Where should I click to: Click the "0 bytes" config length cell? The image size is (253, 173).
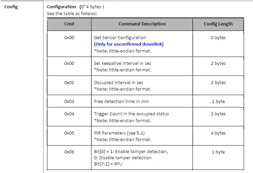218,38
